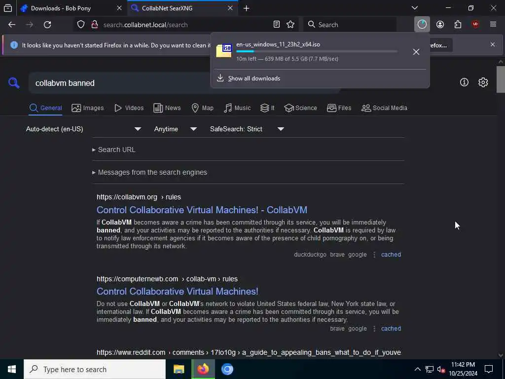Open SearXNG preferences gear

483,82
